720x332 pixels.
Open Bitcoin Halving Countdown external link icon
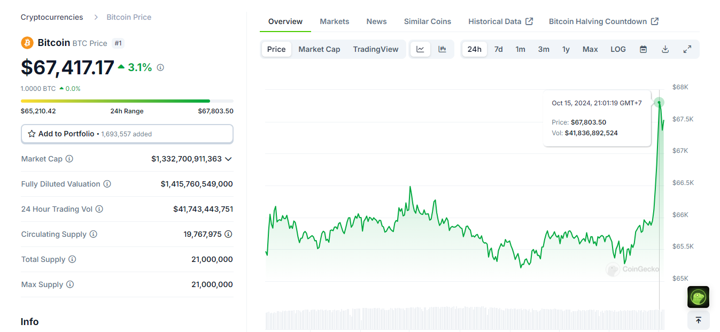[x=655, y=21]
